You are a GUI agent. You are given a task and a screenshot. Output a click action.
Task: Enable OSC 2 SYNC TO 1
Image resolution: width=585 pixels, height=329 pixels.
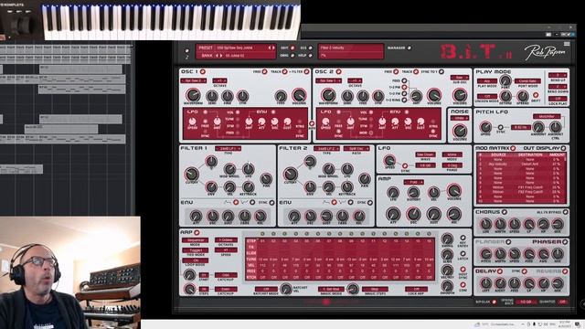[x=441, y=71]
